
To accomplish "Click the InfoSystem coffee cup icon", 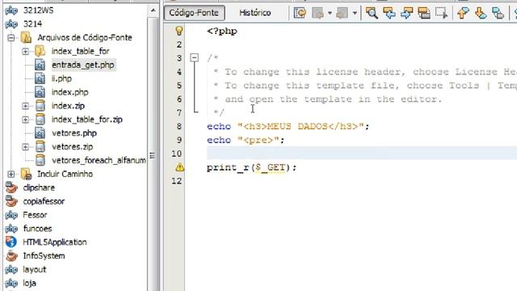I will click(11, 256).
